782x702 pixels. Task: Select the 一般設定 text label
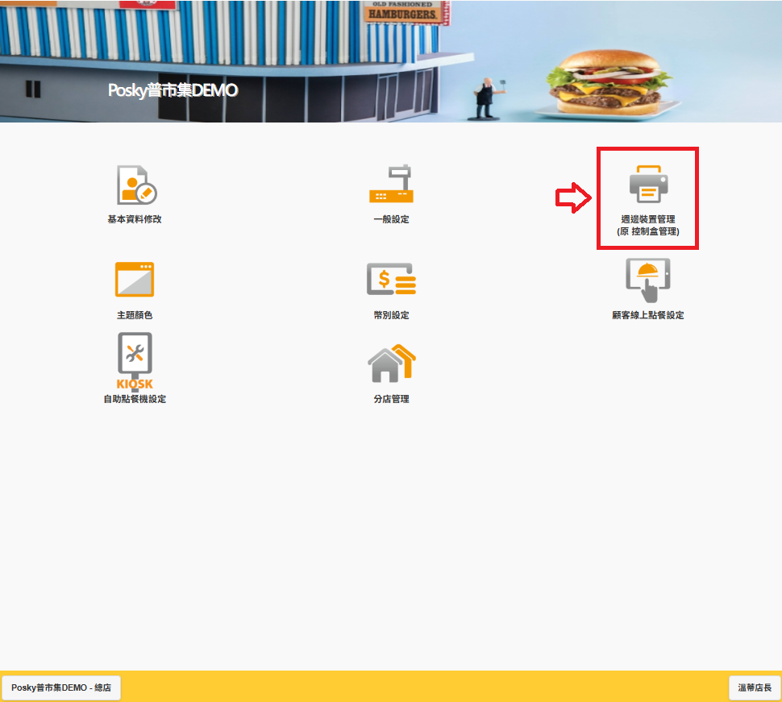(391, 219)
